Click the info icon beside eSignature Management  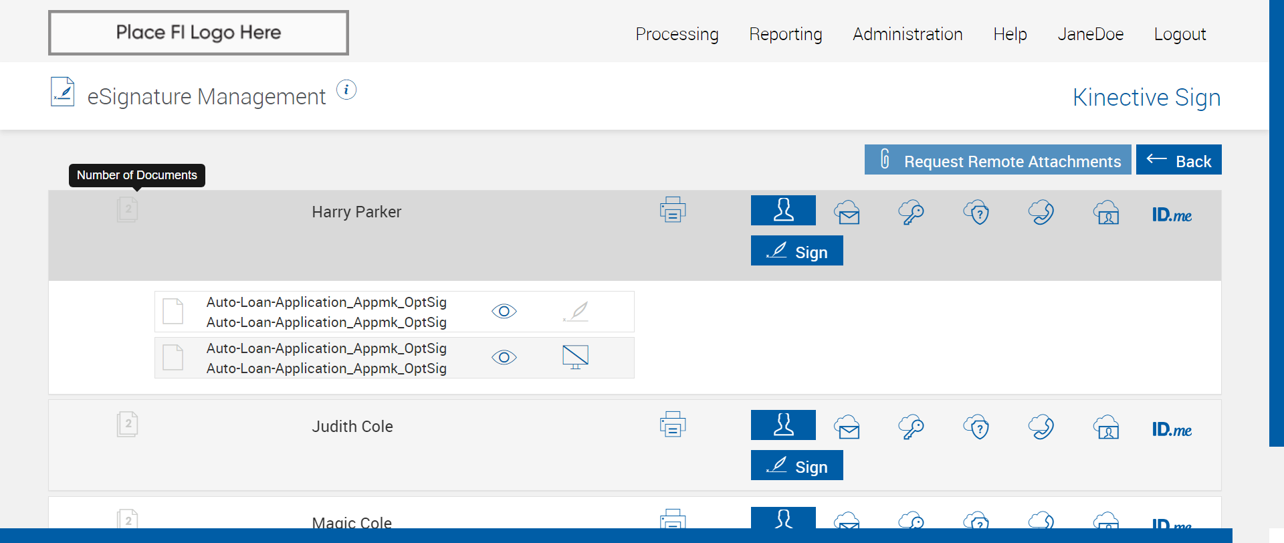coord(346,90)
